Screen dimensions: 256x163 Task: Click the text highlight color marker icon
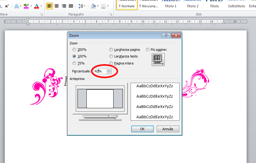tap(26, 6)
